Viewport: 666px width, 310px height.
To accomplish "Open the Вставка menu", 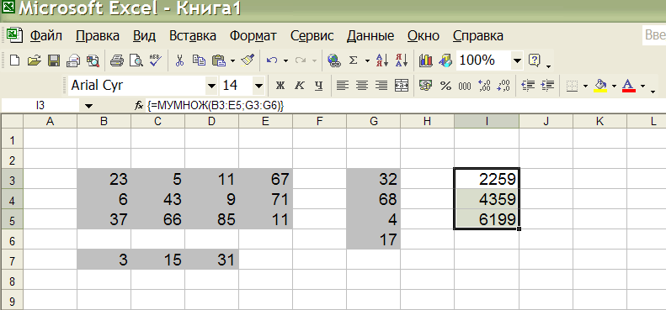I will (193, 35).
